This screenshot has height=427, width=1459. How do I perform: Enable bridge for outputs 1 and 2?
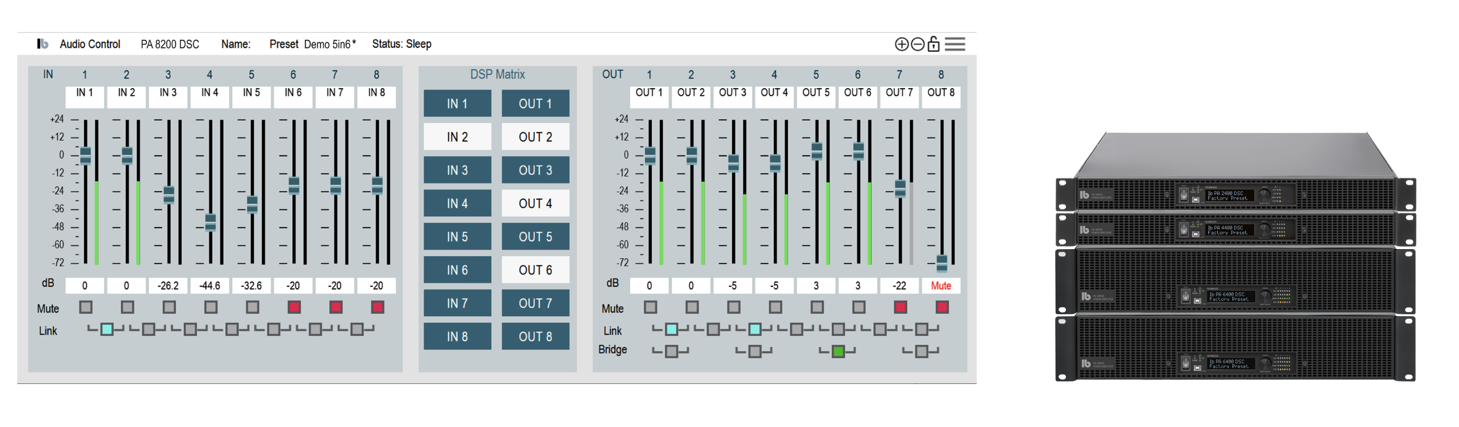pyautogui.click(x=671, y=351)
